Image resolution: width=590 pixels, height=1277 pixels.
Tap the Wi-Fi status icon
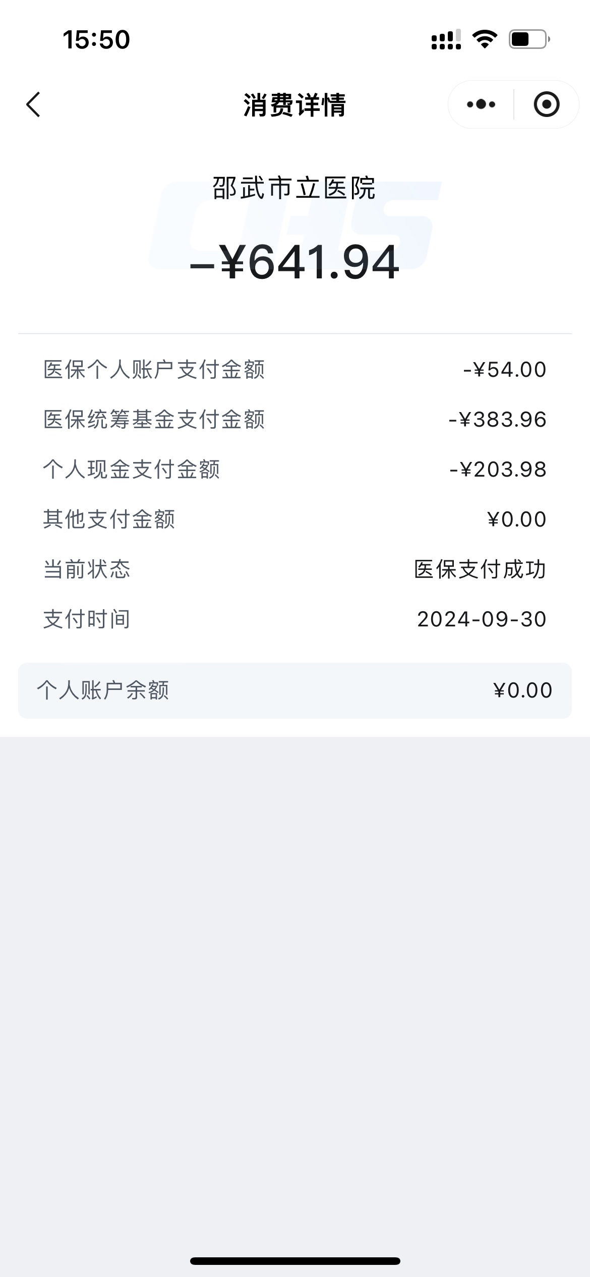(x=485, y=39)
